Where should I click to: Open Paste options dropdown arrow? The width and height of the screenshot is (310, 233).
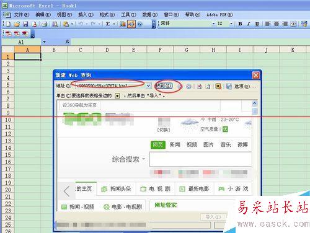[72, 24]
